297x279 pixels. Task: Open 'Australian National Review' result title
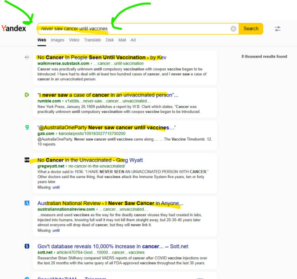[110, 203]
